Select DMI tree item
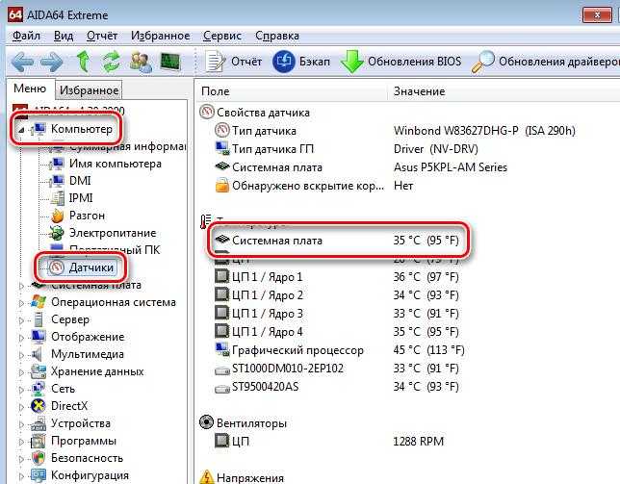620x484 pixels. pyautogui.click(x=80, y=181)
